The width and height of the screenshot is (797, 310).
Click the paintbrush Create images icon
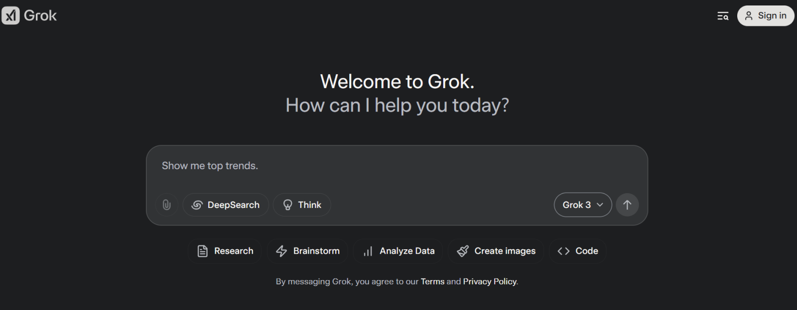click(463, 251)
